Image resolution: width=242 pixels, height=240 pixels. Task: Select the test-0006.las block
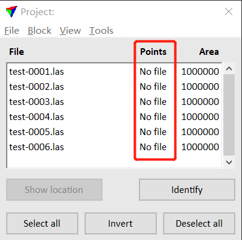point(114,147)
